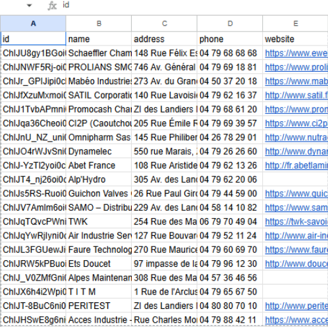Select phone cell '04 80 80 70 10'
The width and height of the screenshot is (328, 328).
tap(230, 306)
